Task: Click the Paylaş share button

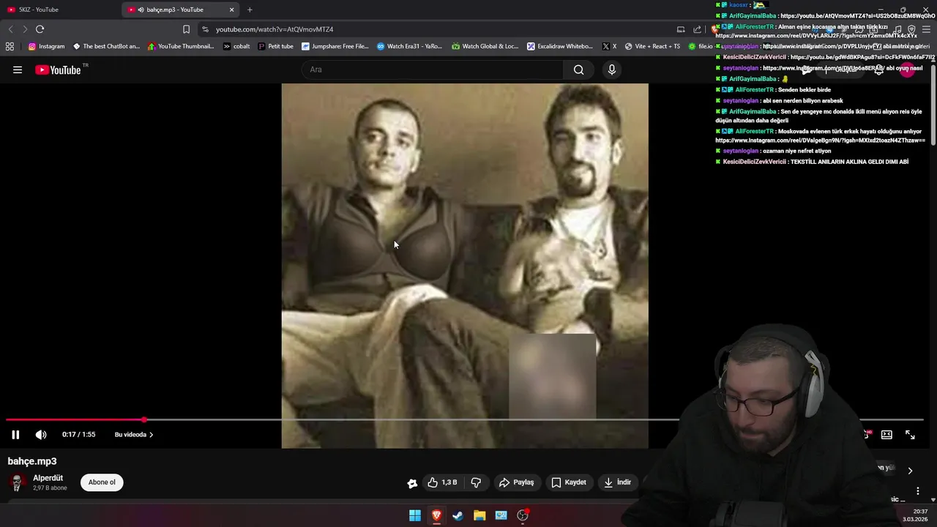Action: [x=516, y=482]
